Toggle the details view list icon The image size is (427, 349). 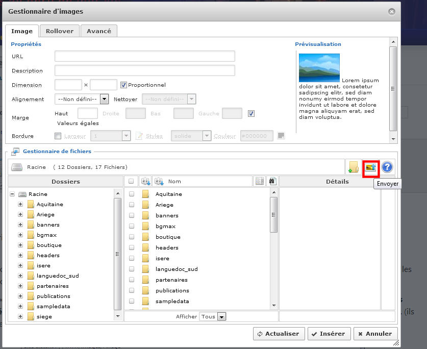click(260, 182)
